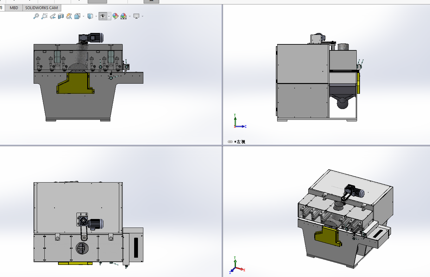The height and width of the screenshot is (277, 430).
Task: Click the Display Style icon
Action: (x=90, y=16)
